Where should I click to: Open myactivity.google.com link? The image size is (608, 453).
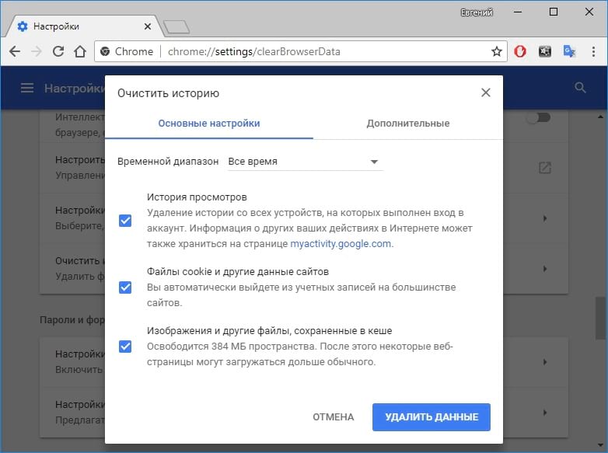pyautogui.click(x=341, y=243)
